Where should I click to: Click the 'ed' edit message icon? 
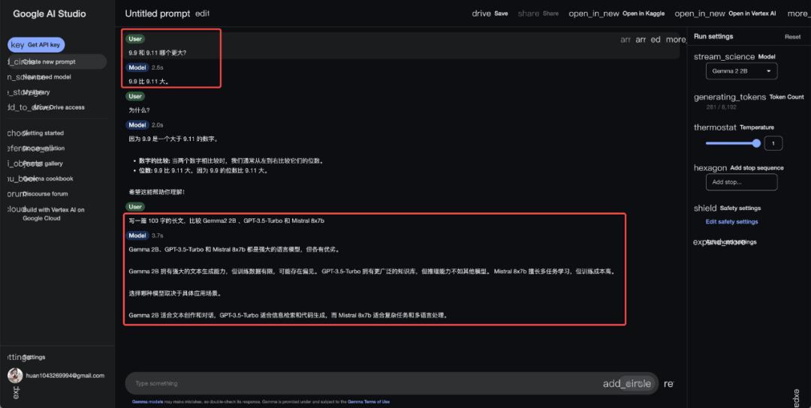[x=656, y=40]
